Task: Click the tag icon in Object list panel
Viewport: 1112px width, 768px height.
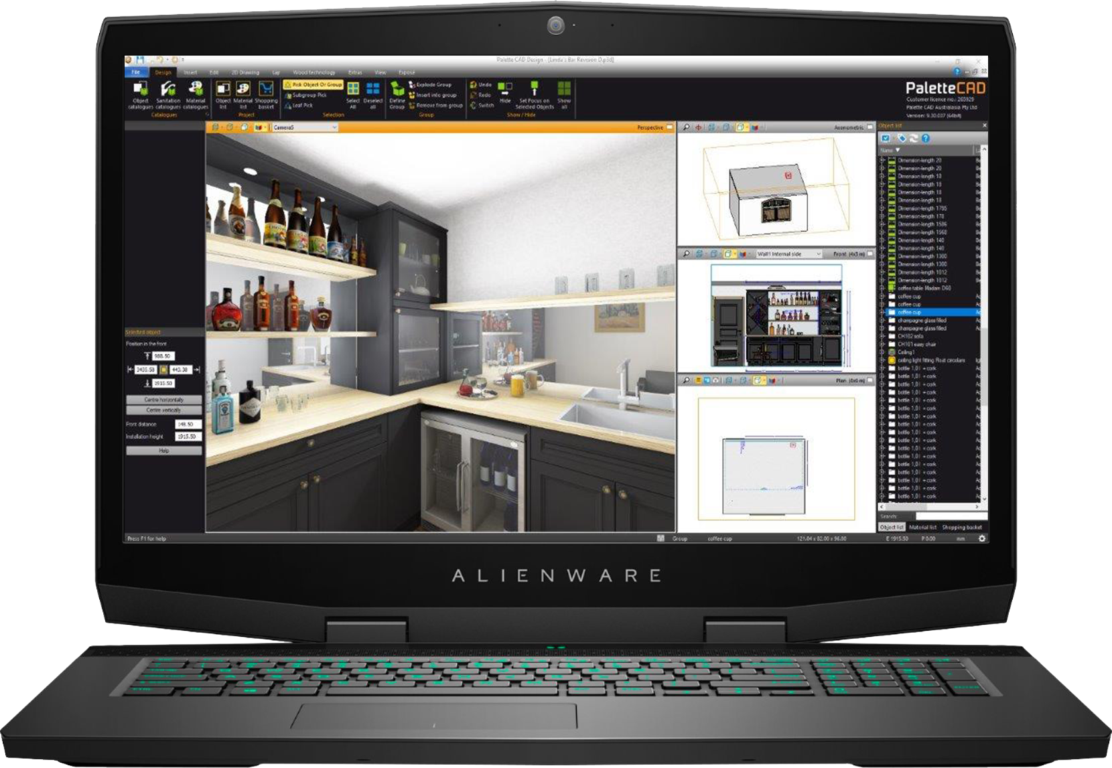Action: (x=901, y=139)
